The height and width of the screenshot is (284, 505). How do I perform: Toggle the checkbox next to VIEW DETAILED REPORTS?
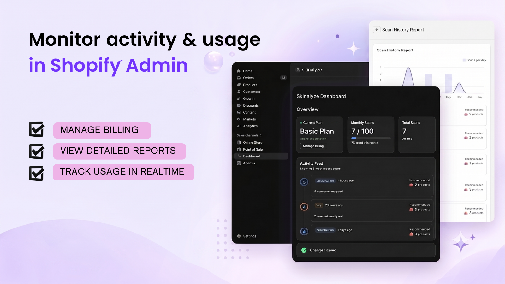pyautogui.click(x=37, y=151)
